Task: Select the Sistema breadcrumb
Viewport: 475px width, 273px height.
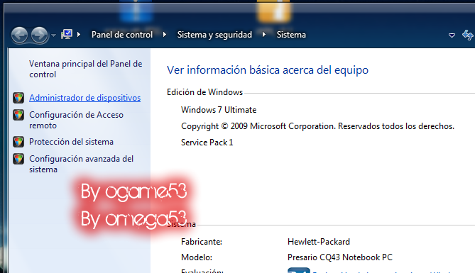Action: pyautogui.click(x=291, y=35)
